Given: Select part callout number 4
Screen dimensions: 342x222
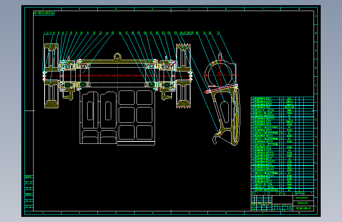Looking at the screenshot, I should (x=54, y=33).
